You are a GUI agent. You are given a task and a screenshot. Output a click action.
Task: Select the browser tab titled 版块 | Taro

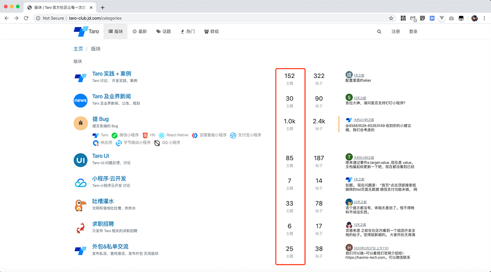point(60,7)
